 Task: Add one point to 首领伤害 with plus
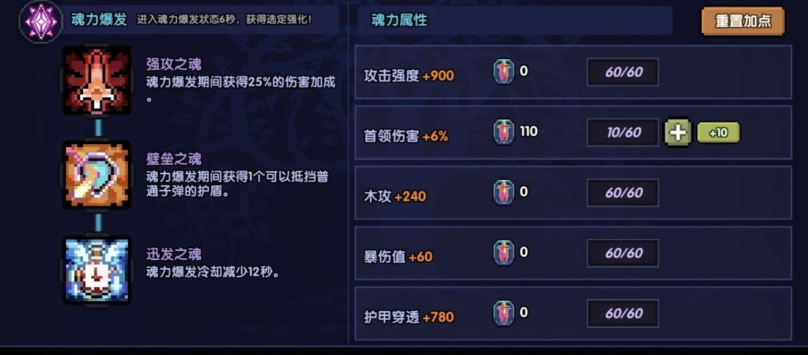pyautogui.click(x=679, y=133)
